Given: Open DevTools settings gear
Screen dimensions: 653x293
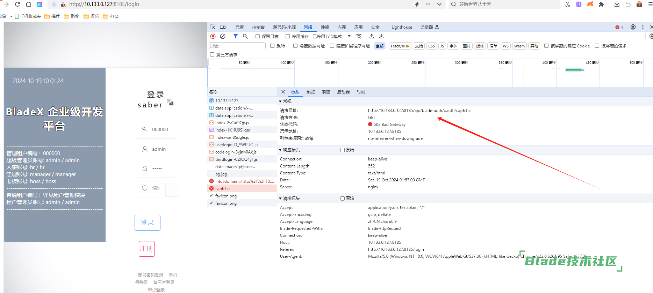Looking at the screenshot, I should [633, 27].
